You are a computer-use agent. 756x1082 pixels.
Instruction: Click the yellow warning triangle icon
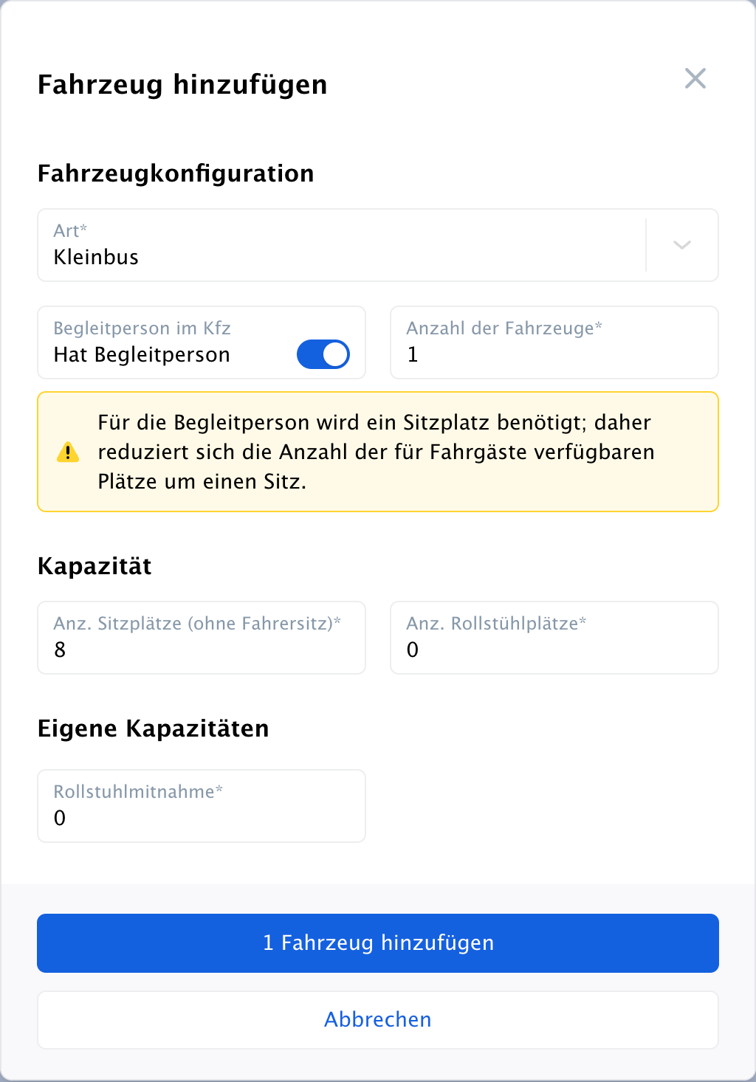[68, 452]
